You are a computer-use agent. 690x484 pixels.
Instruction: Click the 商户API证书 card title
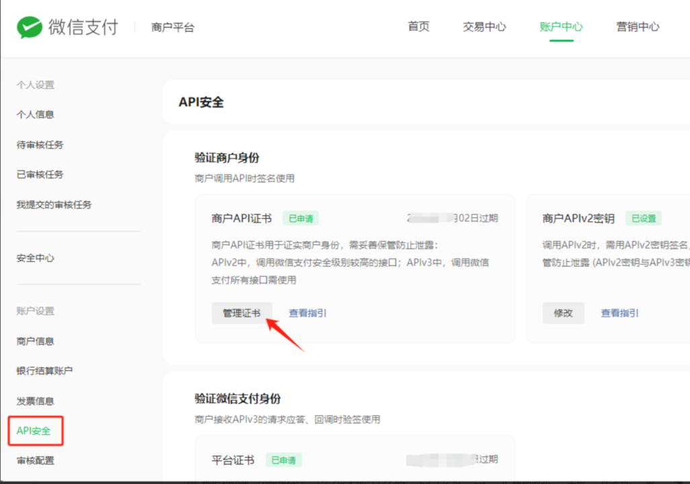pos(241,218)
